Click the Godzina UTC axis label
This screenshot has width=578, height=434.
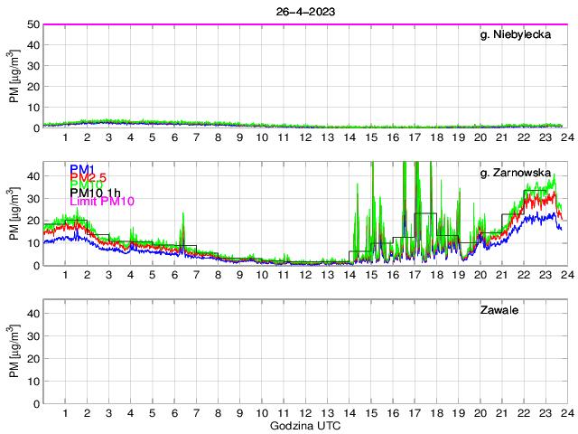point(305,425)
